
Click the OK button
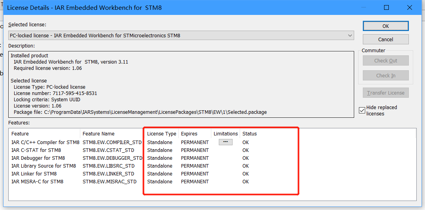pyautogui.click(x=386, y=26)
